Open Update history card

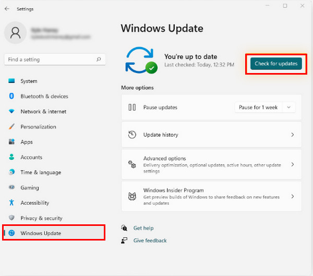[x=211, y=135]
